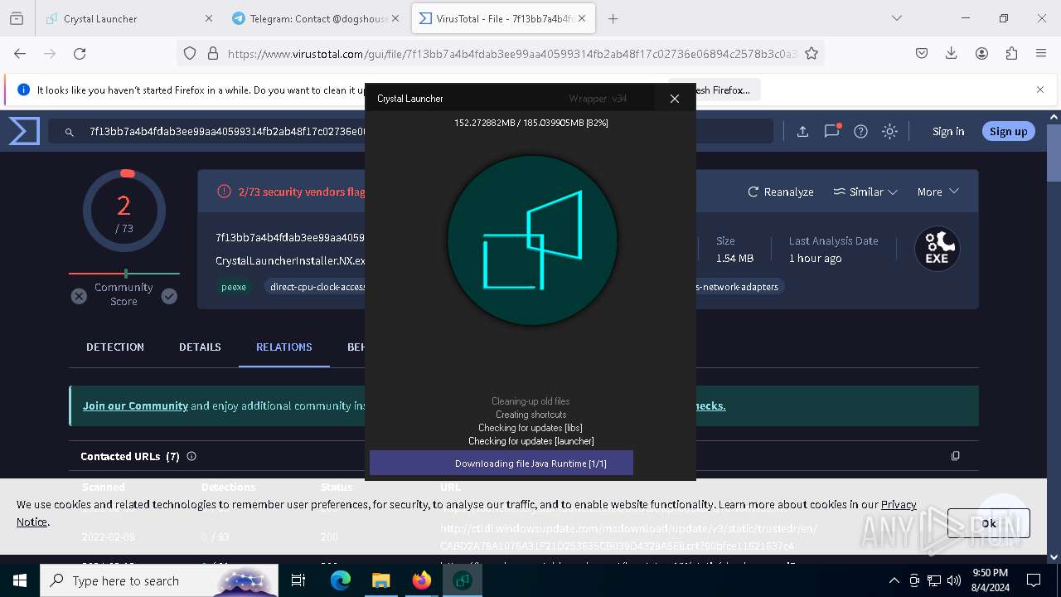Open the notifications chat icon in VirusTotal

832,131
